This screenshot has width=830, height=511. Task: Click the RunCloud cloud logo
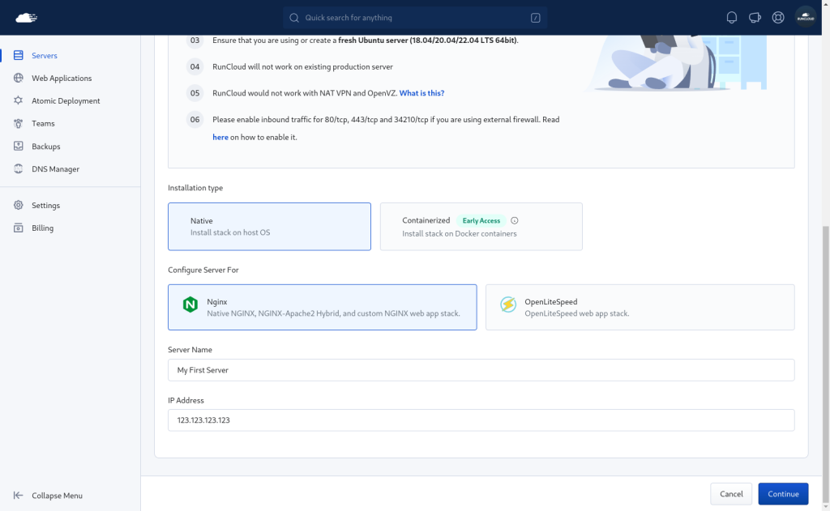click(x=27, y=17)
